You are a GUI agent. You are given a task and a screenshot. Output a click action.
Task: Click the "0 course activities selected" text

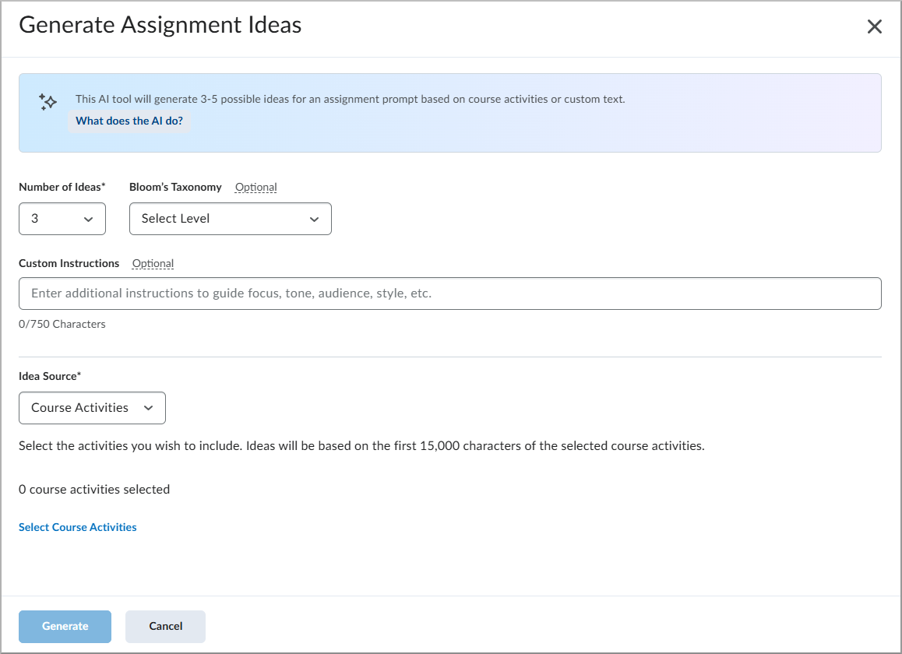pyautogui.click(x=94, y=489)
